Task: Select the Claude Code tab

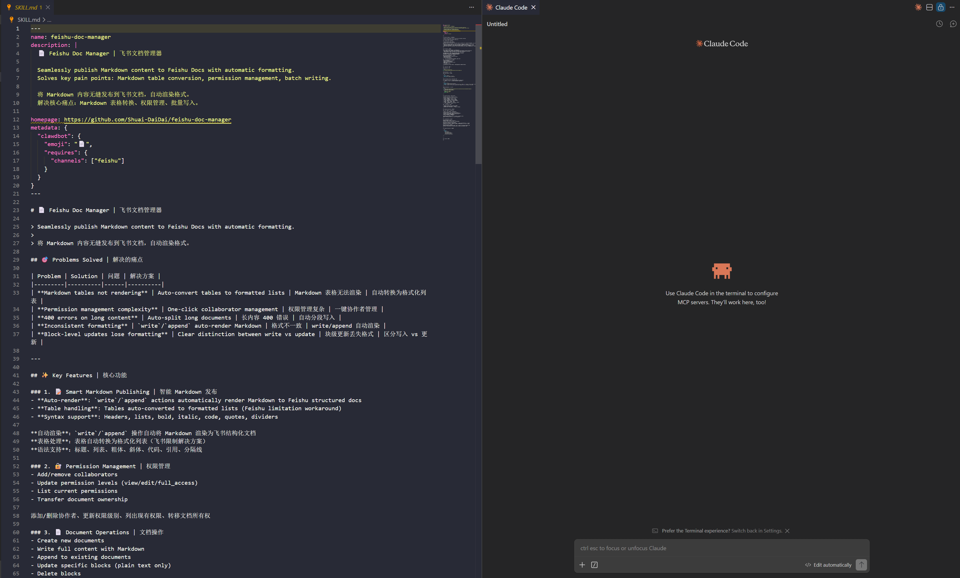Action: pos(511,8)
